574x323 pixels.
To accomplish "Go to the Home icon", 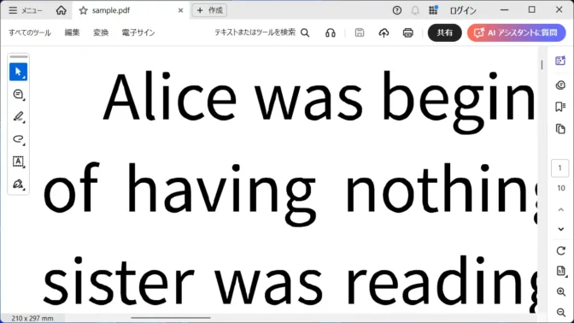I will (x=61, y=10).
